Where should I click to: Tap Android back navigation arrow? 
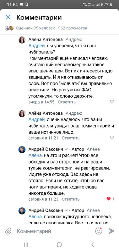(x=93, y=245)
